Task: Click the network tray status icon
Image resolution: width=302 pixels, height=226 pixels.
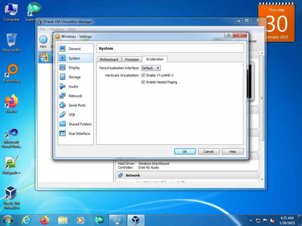Action: (x=258, y=221)
